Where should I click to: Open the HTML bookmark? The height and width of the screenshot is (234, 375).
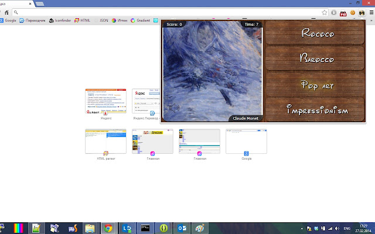(83, 20)
